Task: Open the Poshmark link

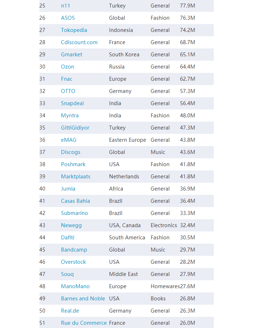Action: 73,164
